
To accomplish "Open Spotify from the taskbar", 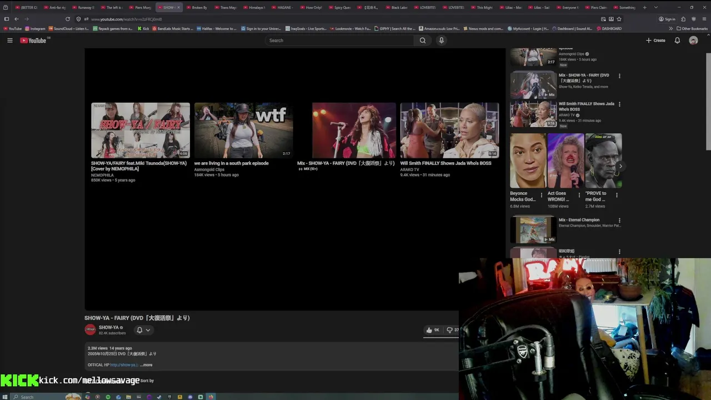I will [x=108, y=397].
